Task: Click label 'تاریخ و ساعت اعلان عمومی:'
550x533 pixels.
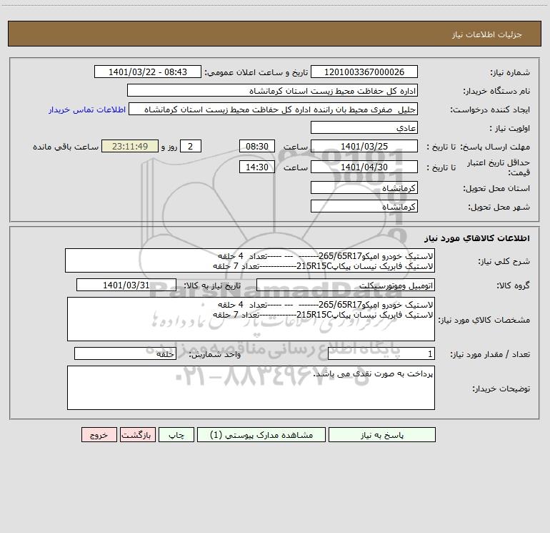Action: (256, 73)
